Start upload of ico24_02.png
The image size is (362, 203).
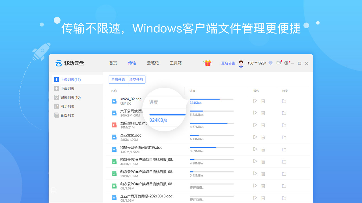click(255, 101)
